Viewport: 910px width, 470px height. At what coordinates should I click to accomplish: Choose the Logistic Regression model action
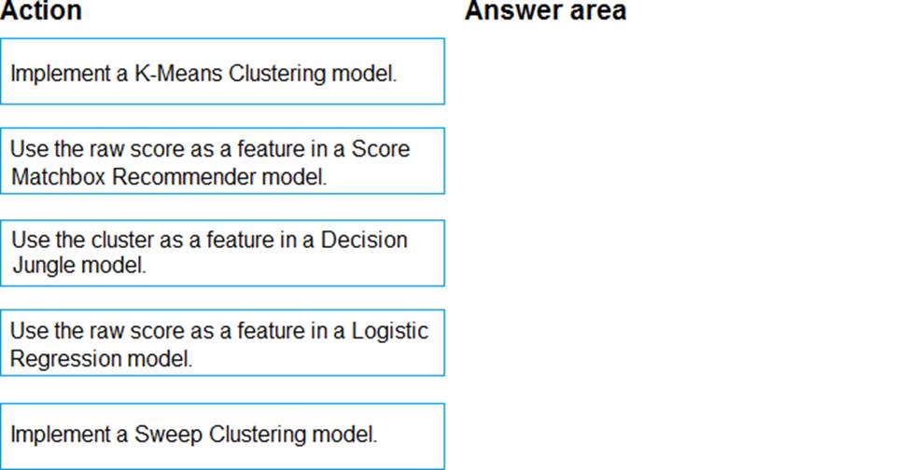point(222,343)
